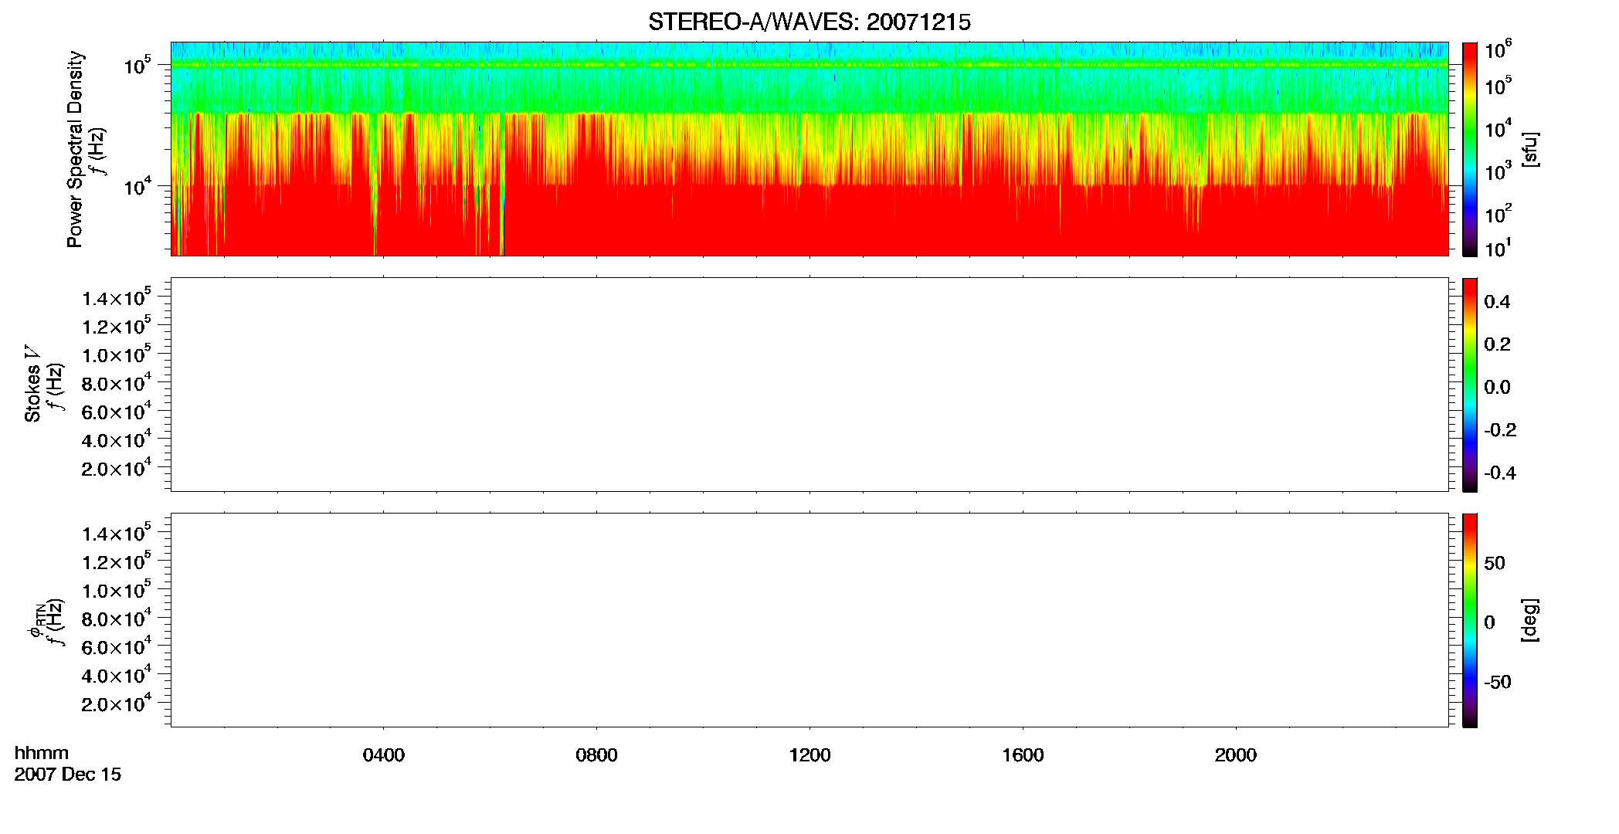Click the power spectral density color bar
This screenshot has width=1619, height=834.
pyautogui.click(x=1470, y=149)
